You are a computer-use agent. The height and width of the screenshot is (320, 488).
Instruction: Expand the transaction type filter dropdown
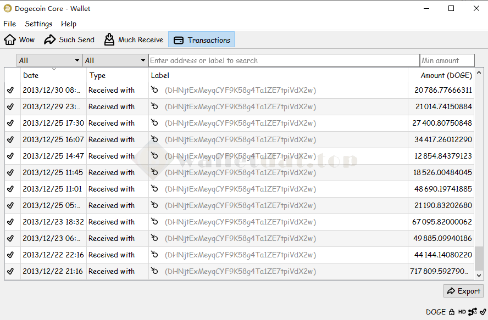click(115, 60)
